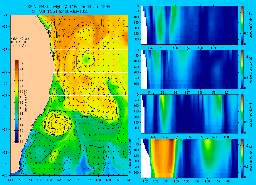Click the title 'SPINUP4 sfc height @ 0.15m for 06-Jul-1995'
256x185 pixels.
[69, 7]
